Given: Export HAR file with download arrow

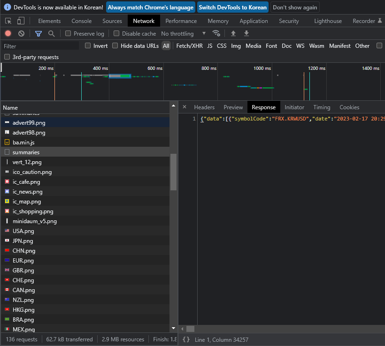Looking at the screenshot, I should pos(246,33).
